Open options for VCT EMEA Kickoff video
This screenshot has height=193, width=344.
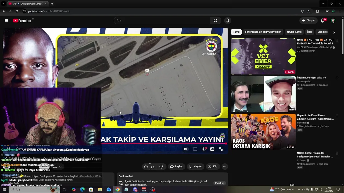[x=337, y=40]
